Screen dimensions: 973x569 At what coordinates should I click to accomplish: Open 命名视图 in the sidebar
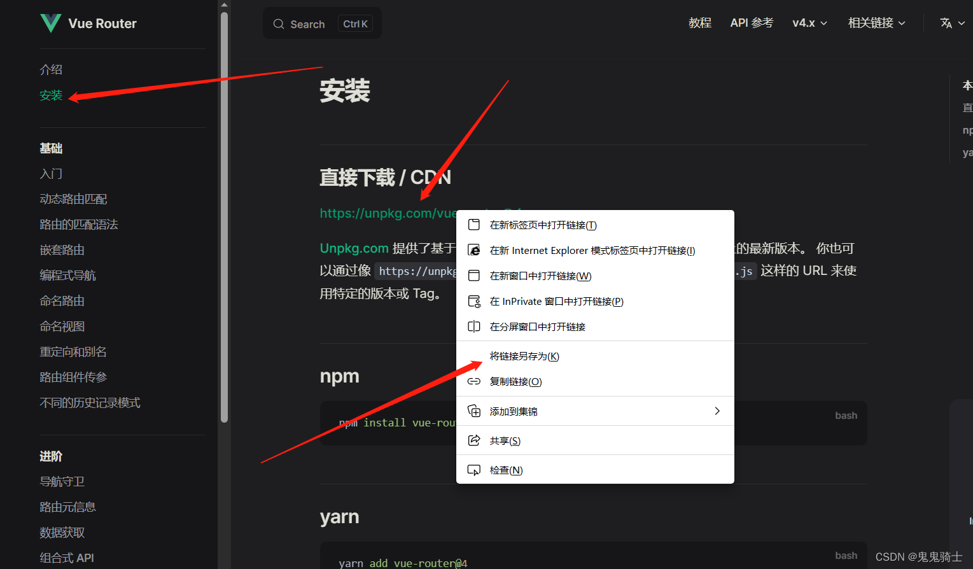pyautogui.click(x=62, y=327)
